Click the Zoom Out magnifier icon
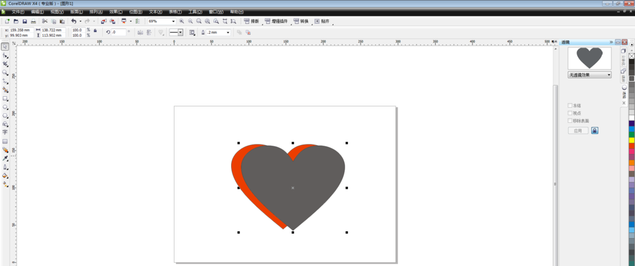Screen dimensions: 635x266 (190, 21)
